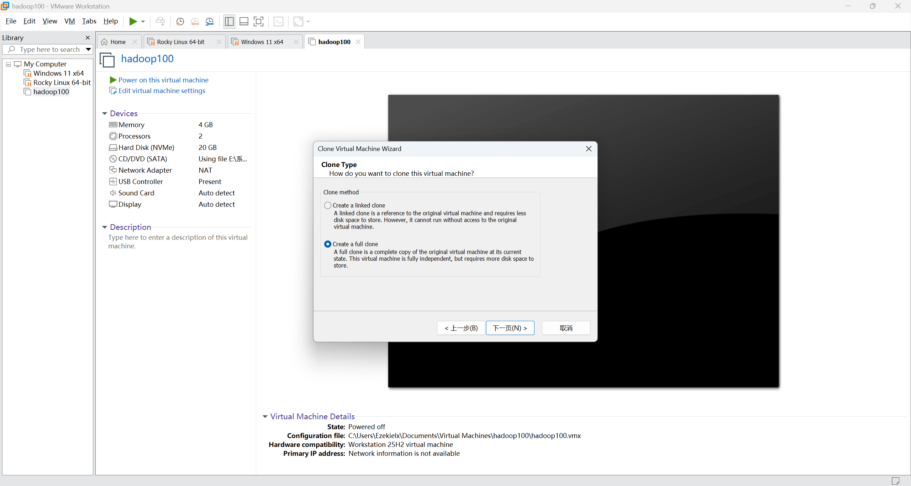Click the description text entry area
The width and height of the screenshot is (911, 486).
pos(178,242)
